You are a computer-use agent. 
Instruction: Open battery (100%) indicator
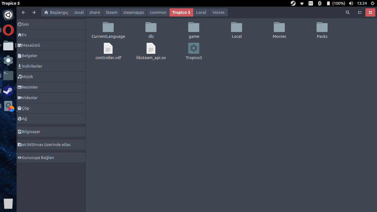336,3
